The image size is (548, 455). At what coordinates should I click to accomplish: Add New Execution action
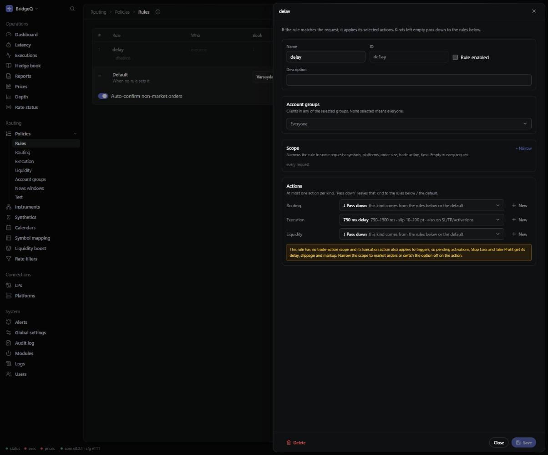[x=519, y=220]
